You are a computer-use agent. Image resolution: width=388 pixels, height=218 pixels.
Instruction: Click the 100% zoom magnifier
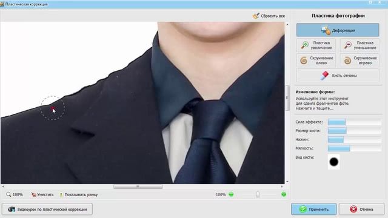[x=15, y=194]
